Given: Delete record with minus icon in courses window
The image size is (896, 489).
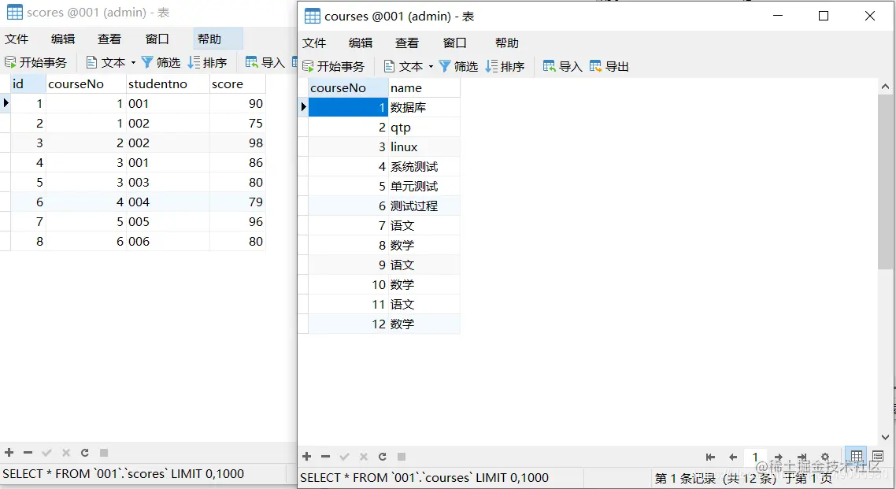Looking at the screenshot, I should (326, 457).
